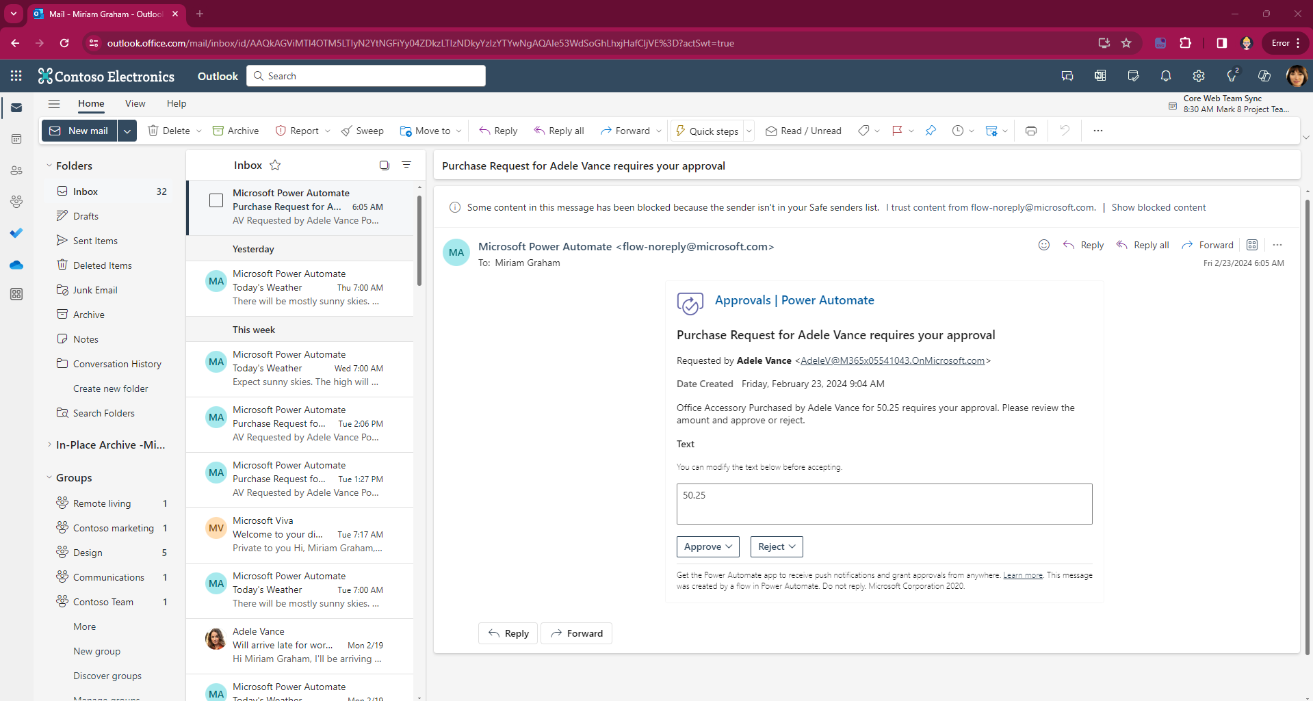This screenshot has width=1313, height=701.
Task: Open the Quick steps dropdown arrow
Action: coord(749,131)
